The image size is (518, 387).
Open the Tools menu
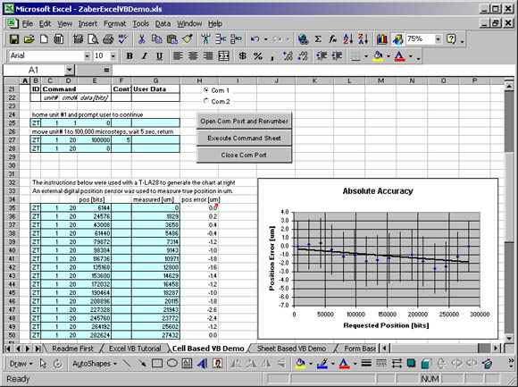[141, 24]
